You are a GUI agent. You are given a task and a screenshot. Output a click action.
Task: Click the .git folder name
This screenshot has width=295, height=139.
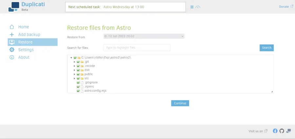click(87, 62)
